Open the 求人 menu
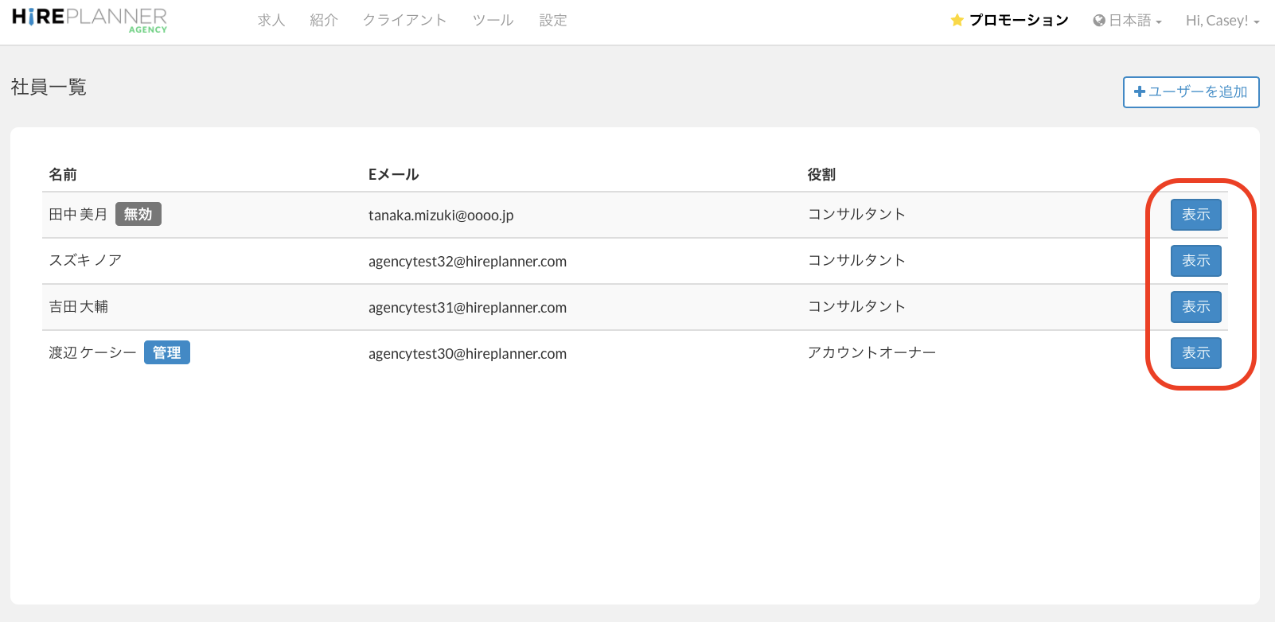 coord(271,21)
